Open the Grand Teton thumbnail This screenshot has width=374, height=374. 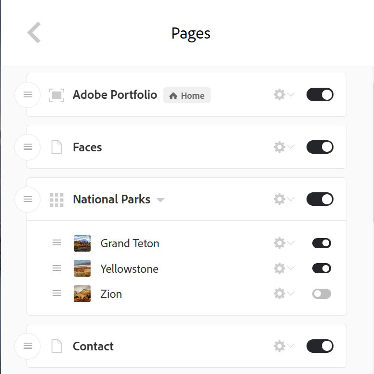82,243
